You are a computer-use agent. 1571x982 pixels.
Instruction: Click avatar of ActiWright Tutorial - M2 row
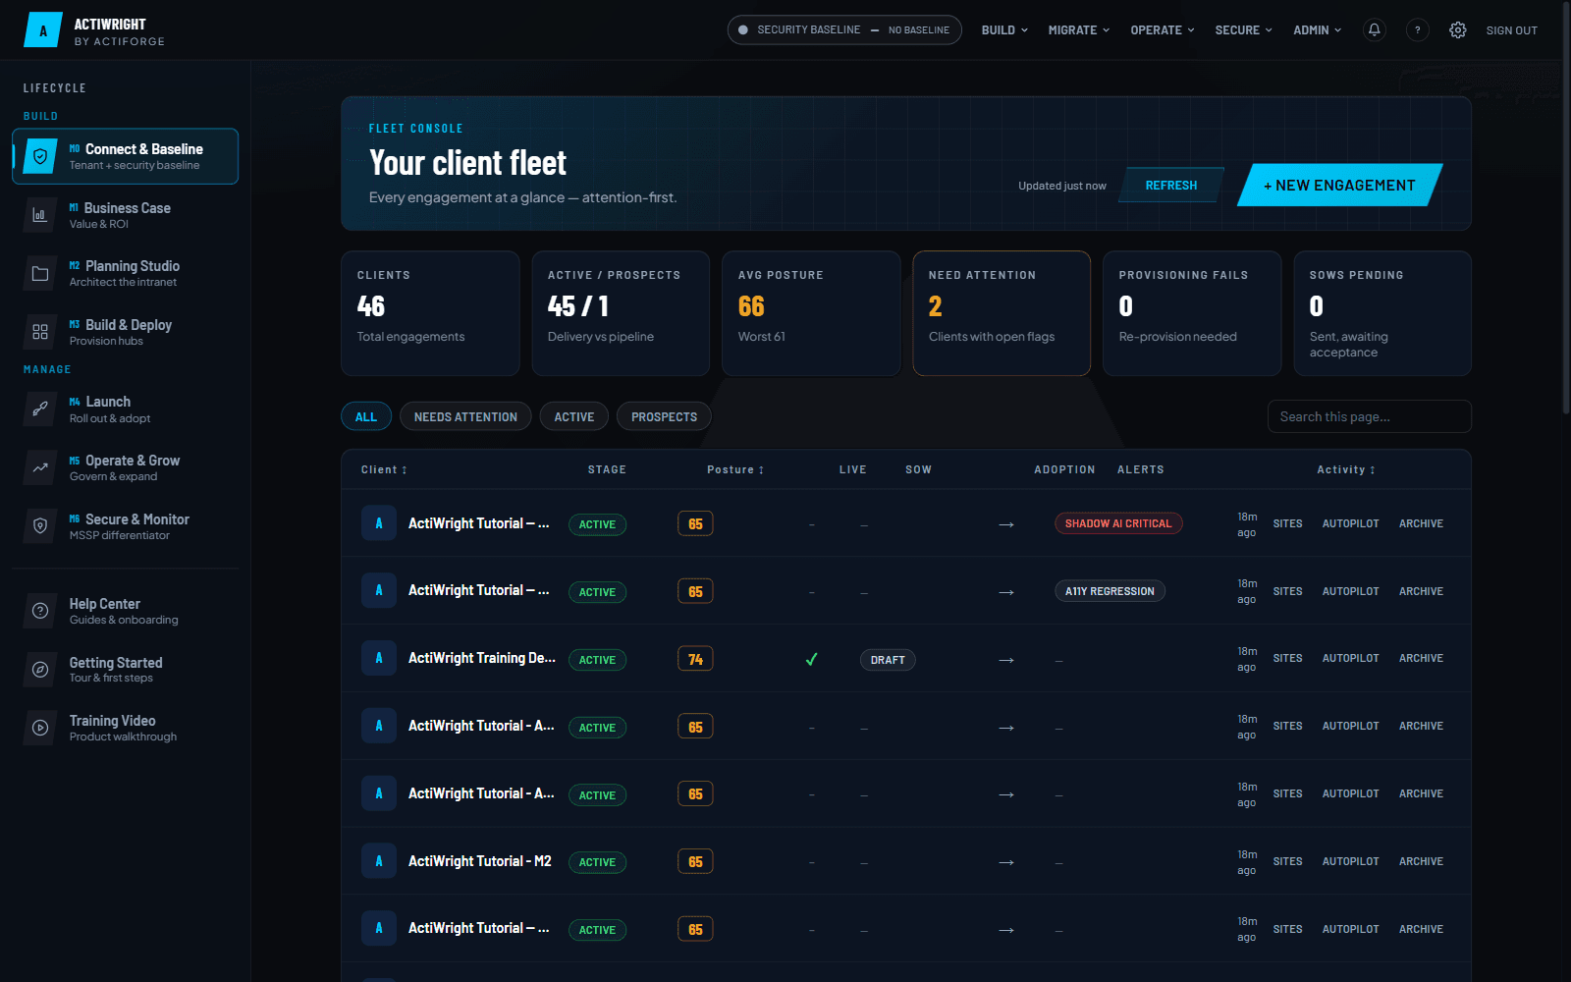(379, 861)
